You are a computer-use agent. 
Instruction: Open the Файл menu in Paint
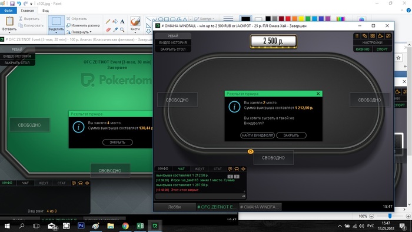pyautogui.click(x=8, y=11)
